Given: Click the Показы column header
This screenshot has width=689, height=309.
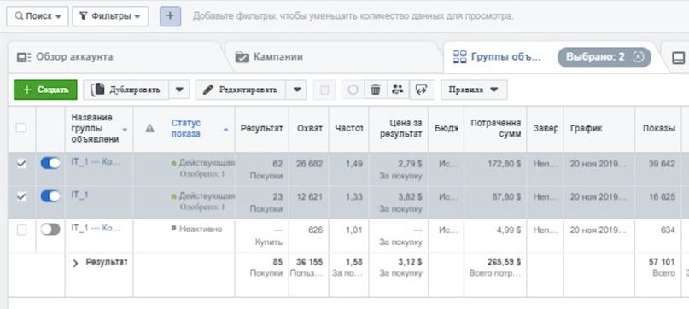Looking at the screenshot, I should (658, 128).
